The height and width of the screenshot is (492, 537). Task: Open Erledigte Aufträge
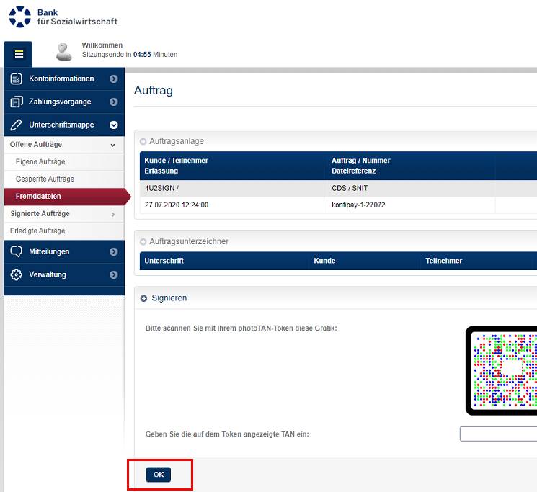[64, 231]
